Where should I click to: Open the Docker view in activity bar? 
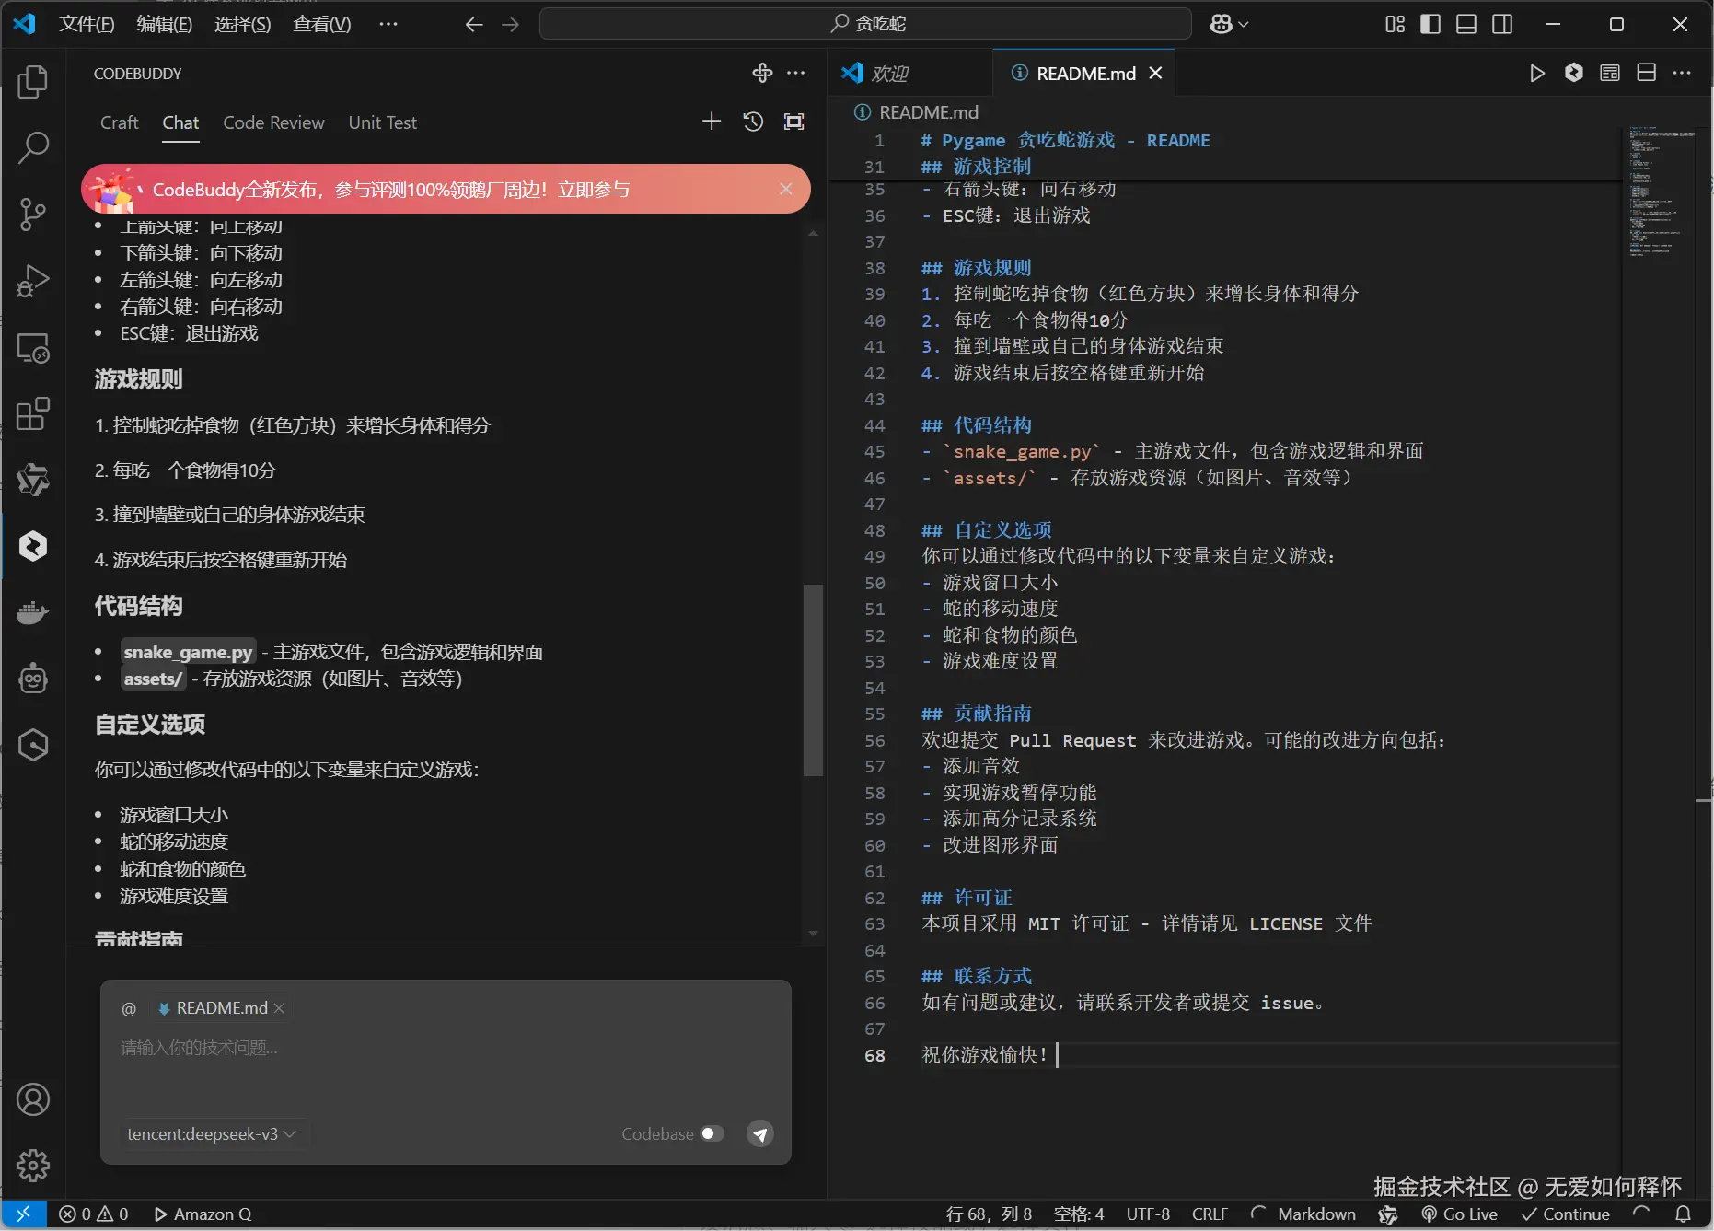33,612
